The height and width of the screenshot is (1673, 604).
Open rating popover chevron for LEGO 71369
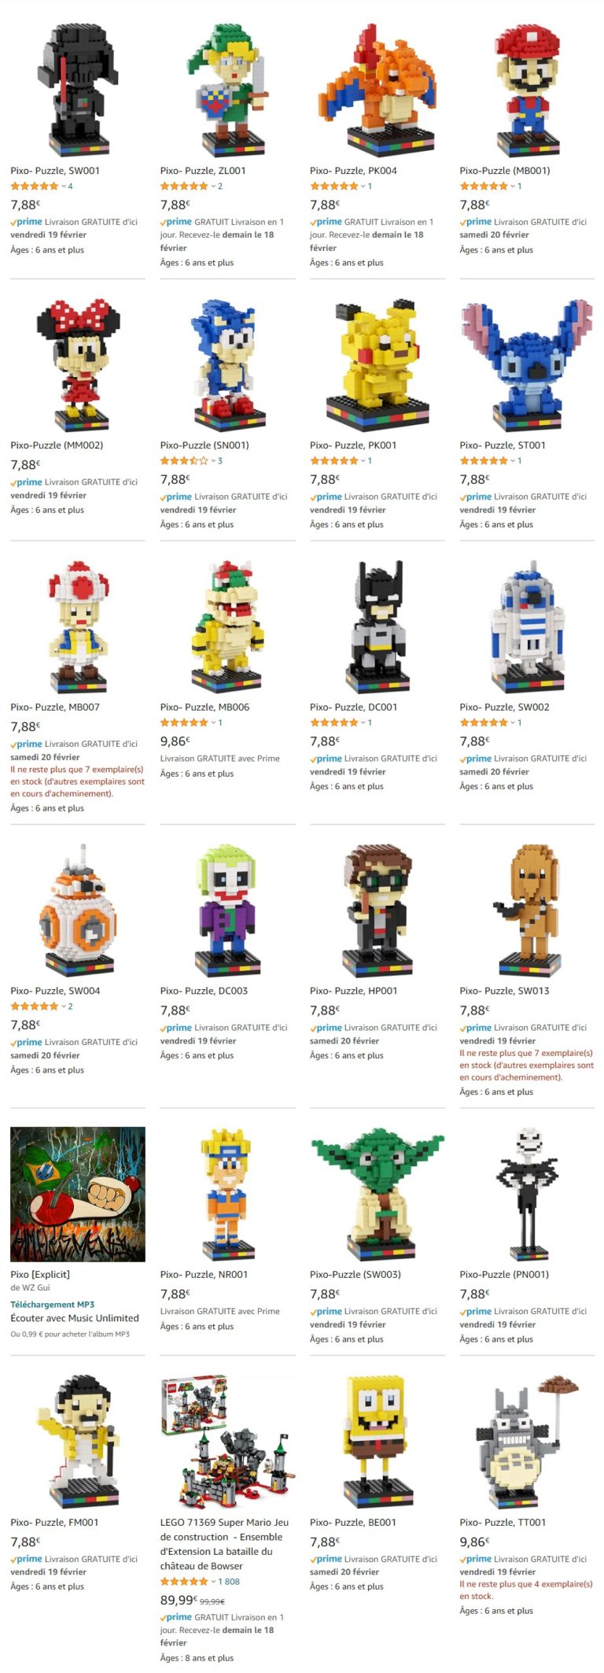click(x=213, y=1581)
